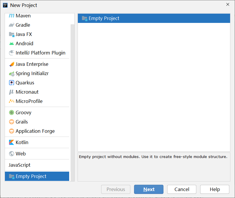Viewport: 235px width, 198px height.
Task: Select the Grails label
Action: (22, 122)
